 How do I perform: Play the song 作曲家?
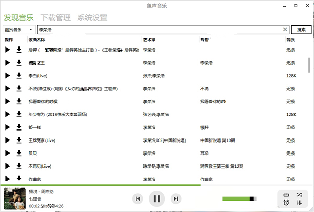coord(8,179)
